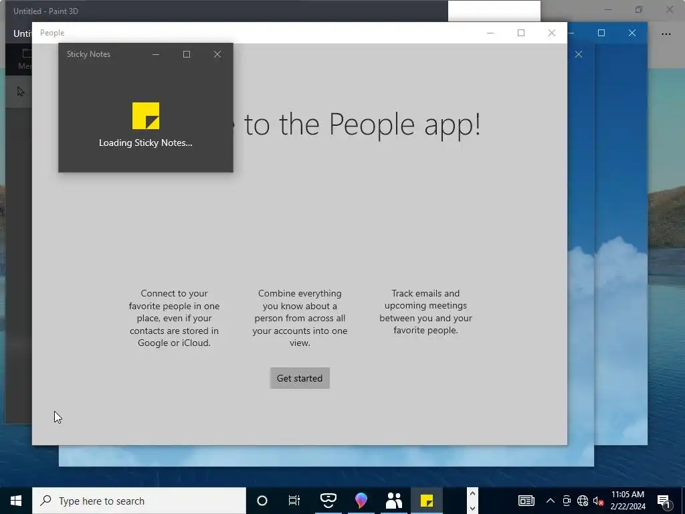Click the yellow Sticky Notes logo
This screenshot has width=685, height=514.
click(146, 116)
